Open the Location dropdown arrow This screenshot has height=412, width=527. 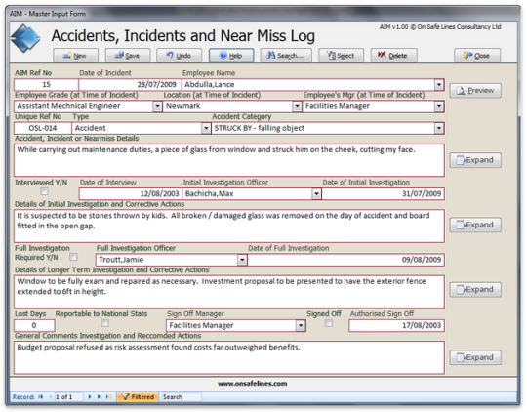click(297, 106)
